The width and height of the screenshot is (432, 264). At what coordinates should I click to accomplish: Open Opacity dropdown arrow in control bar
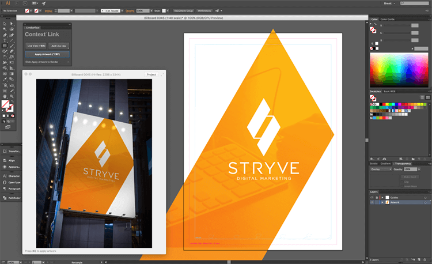151,11
